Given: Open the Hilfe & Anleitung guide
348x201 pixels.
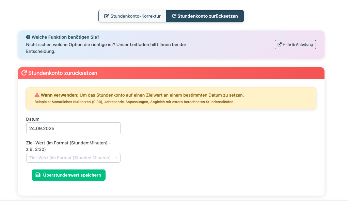Looking at the screenshot, I should [x=295, y=45].
